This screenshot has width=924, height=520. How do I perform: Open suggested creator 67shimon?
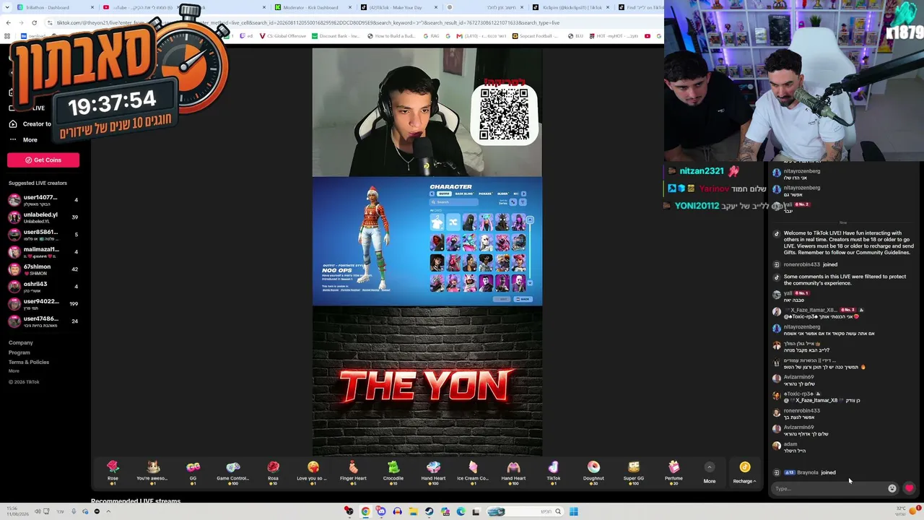(43, 269)
